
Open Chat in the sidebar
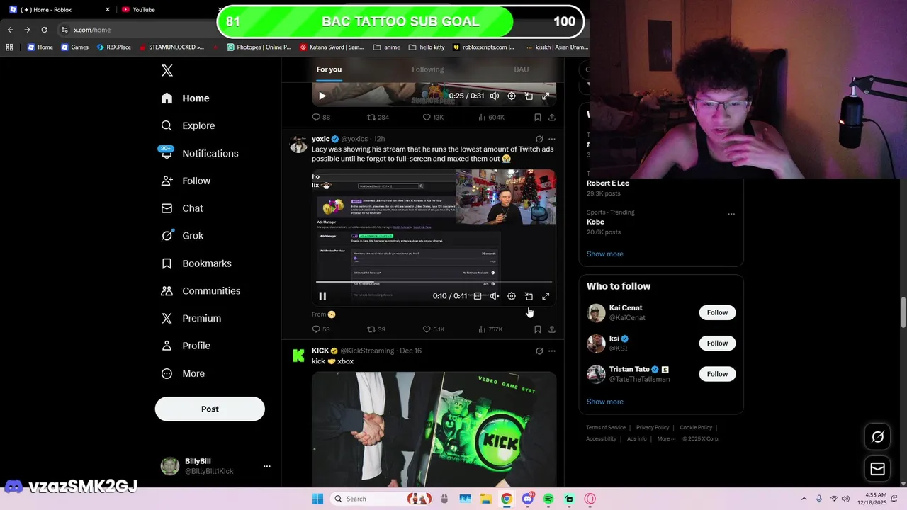(x=182, y=208)
